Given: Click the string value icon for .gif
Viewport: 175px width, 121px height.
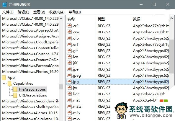Looking at the screenshot, I should pos(69,50).
